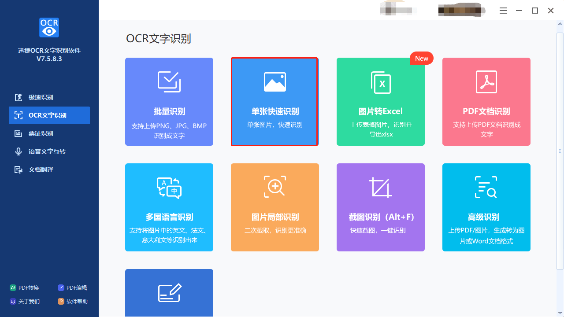Click the picture icon in 单张快速识别
Image resolution: width=564 pixels, height=317 pixels.
275,82
